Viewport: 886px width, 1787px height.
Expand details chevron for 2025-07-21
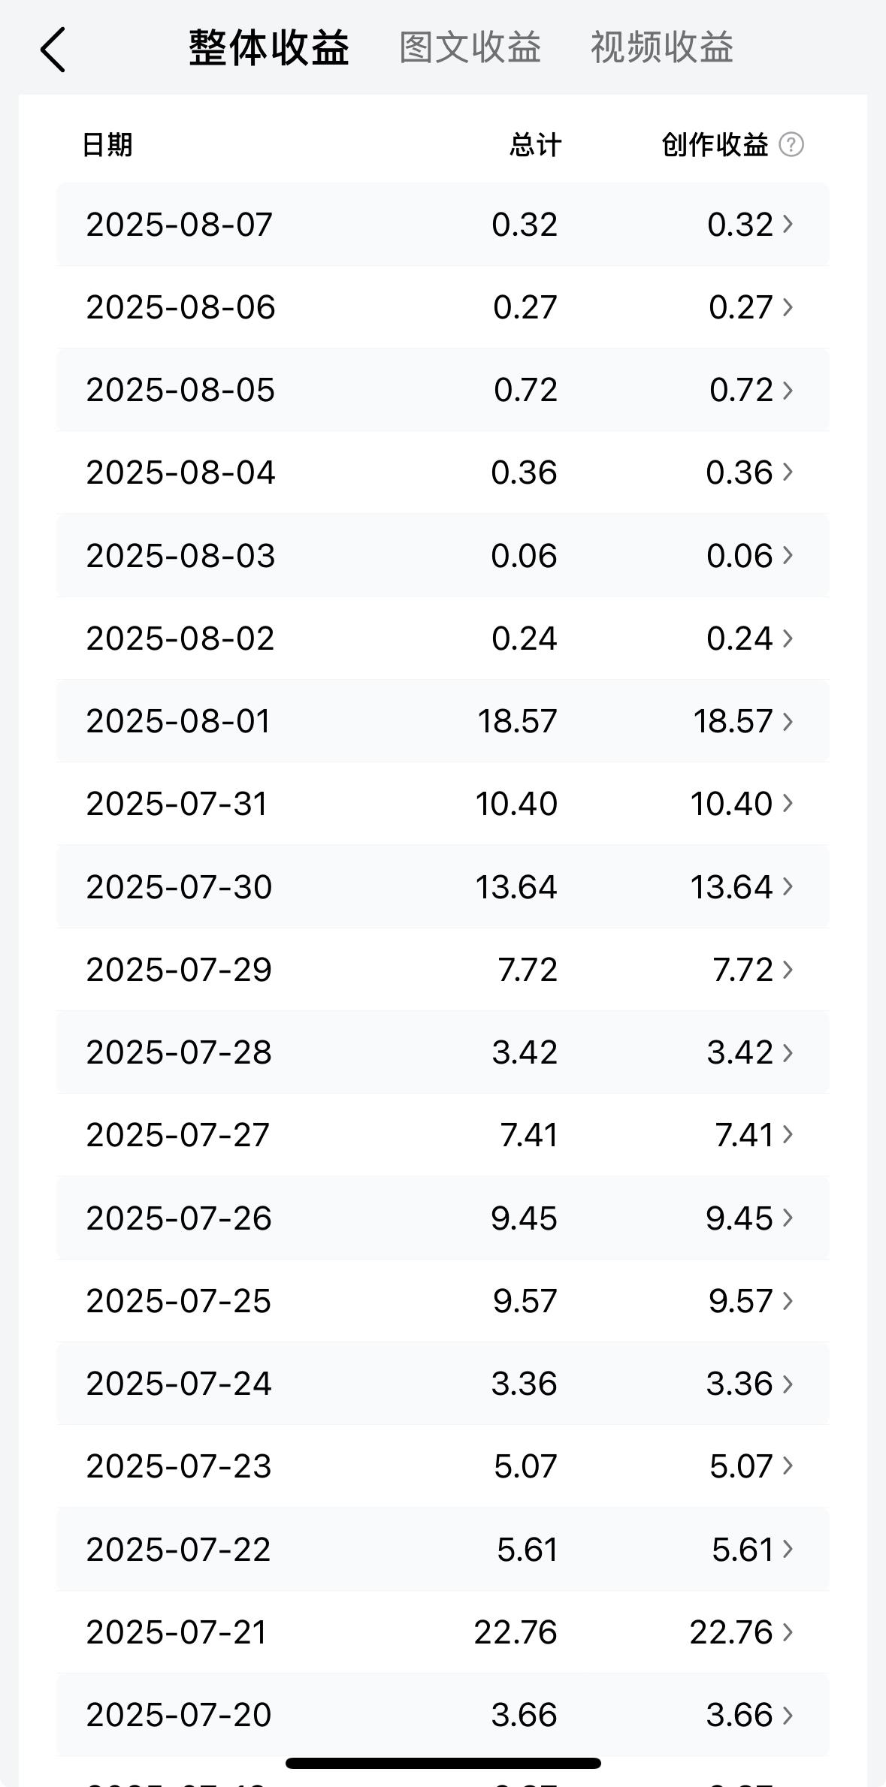point(788,1632)
